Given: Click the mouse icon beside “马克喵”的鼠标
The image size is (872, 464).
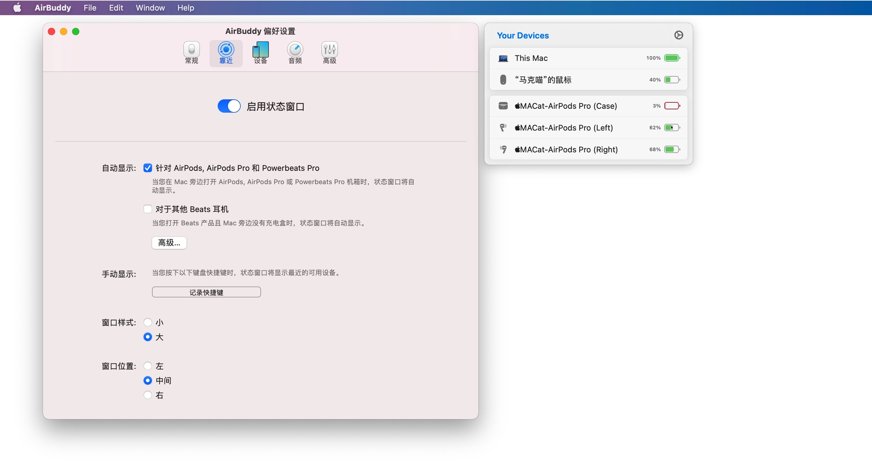Looking at the screenshot, I should [503, 80].
